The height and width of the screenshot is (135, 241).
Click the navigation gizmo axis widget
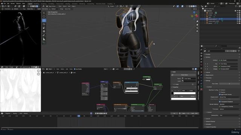tap(195, 15)
